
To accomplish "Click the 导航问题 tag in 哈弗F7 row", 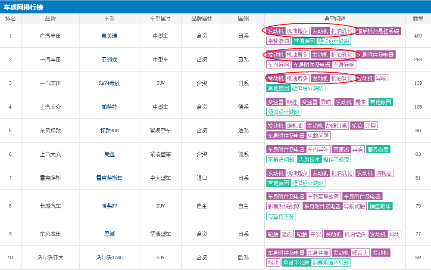I will (x=354, y=206).
